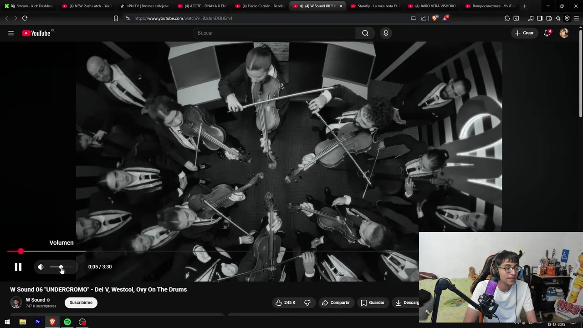
Task: Open the YouTube guide hamburger menu
Action: 11,33
